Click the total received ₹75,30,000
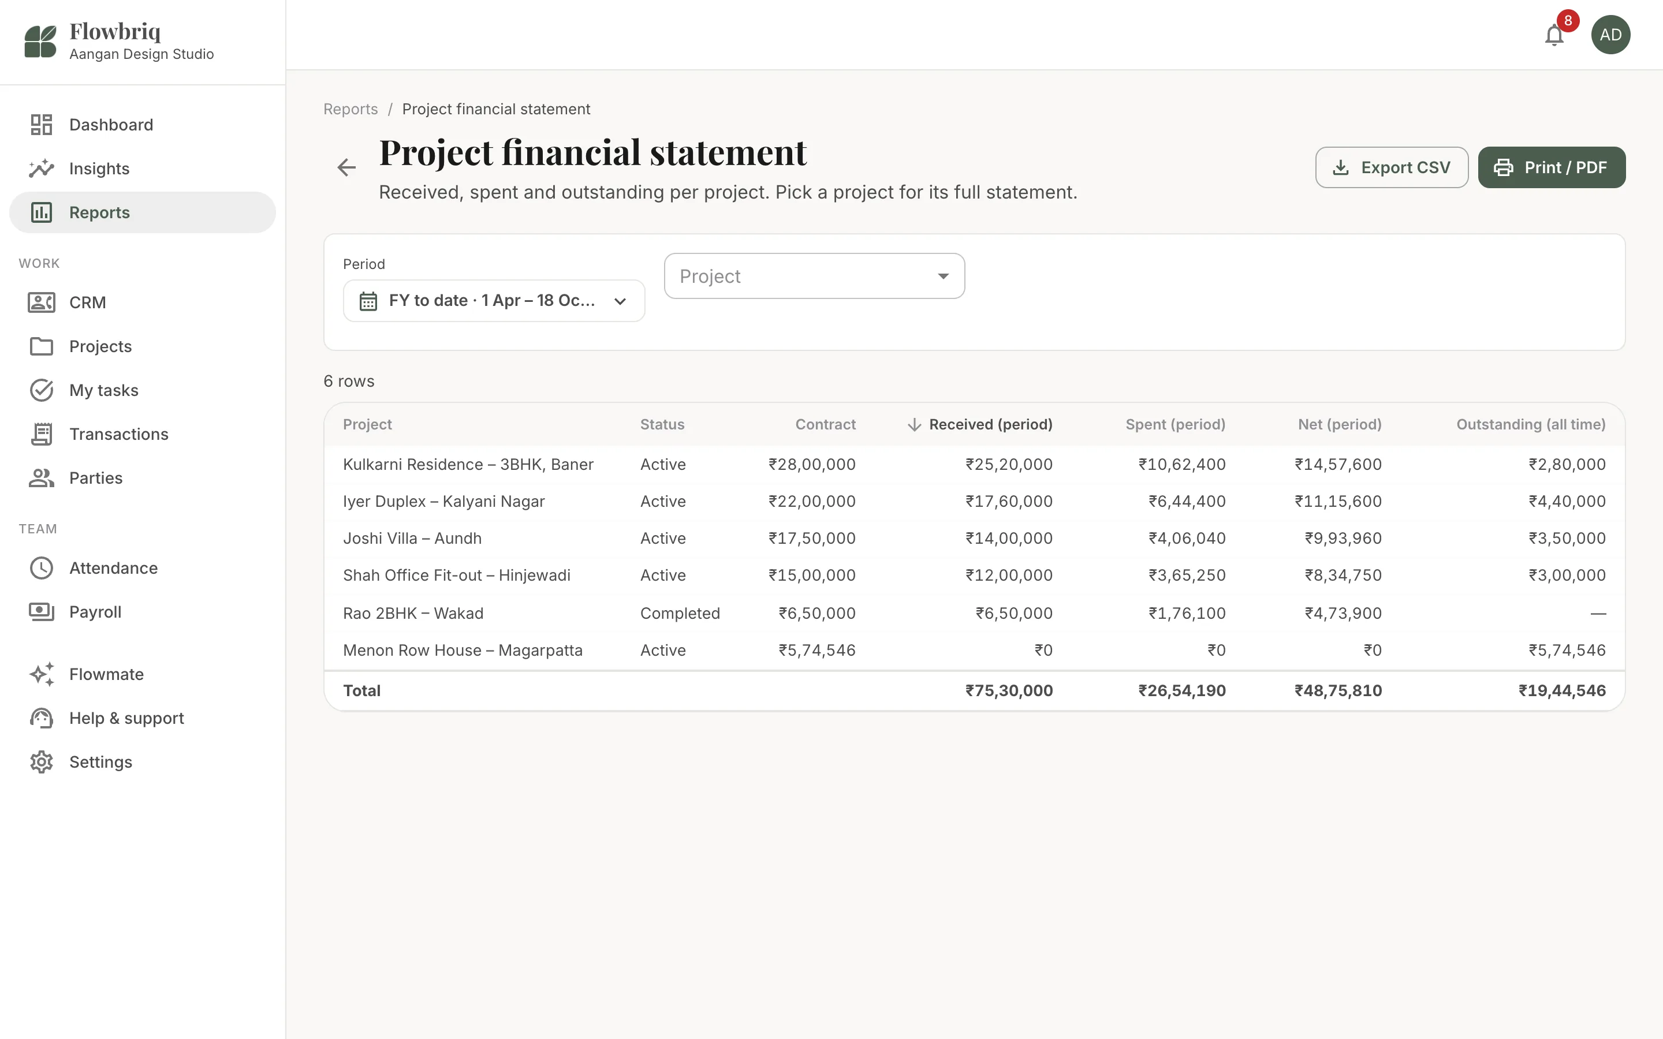Screen dimensions: 1663x1039 (1009, 690)
